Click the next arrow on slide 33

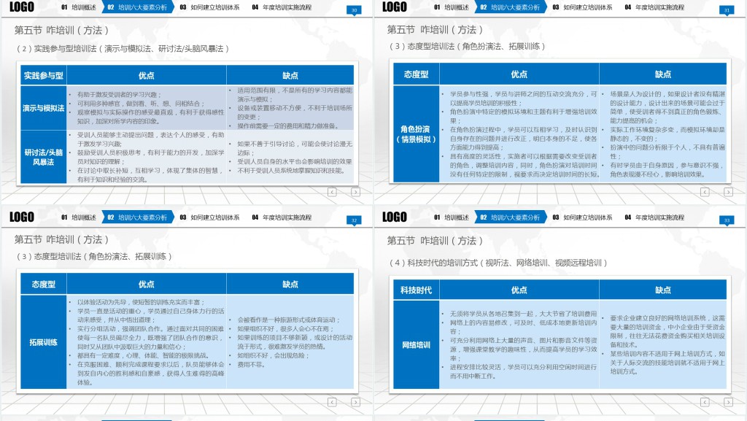point(729,403)
